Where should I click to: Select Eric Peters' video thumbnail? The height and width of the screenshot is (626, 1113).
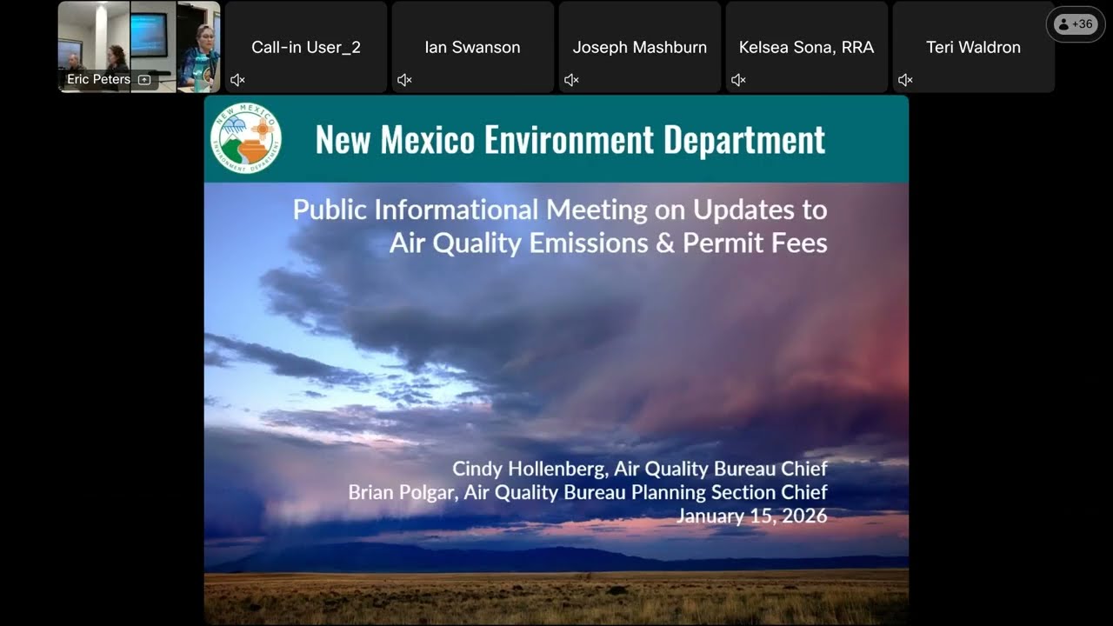pos(139,47)
